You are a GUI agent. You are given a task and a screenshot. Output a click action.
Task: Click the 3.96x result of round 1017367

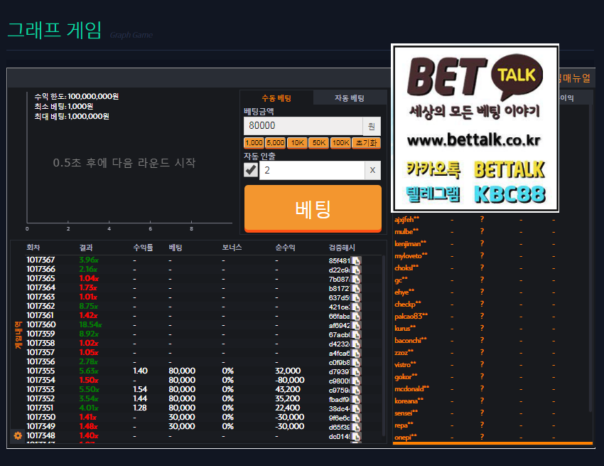[x=89, y=260]
